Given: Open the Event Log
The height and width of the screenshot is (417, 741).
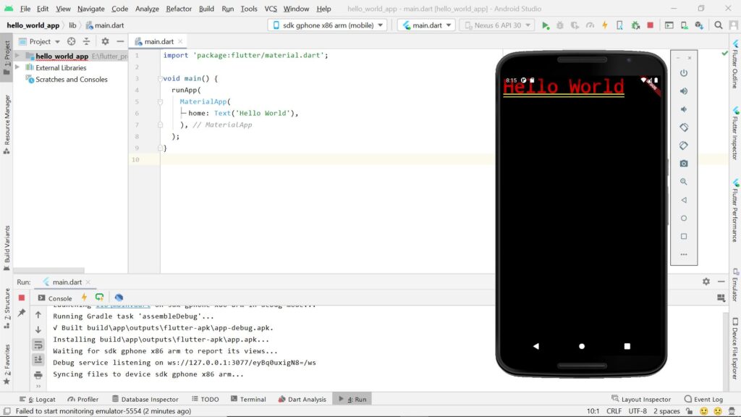Looking at the screenshot, I should [703, 400].
